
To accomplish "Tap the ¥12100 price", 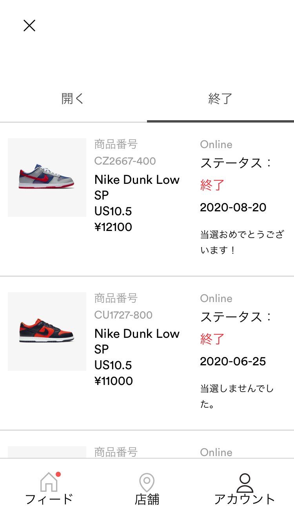I will tap(113, 227).
